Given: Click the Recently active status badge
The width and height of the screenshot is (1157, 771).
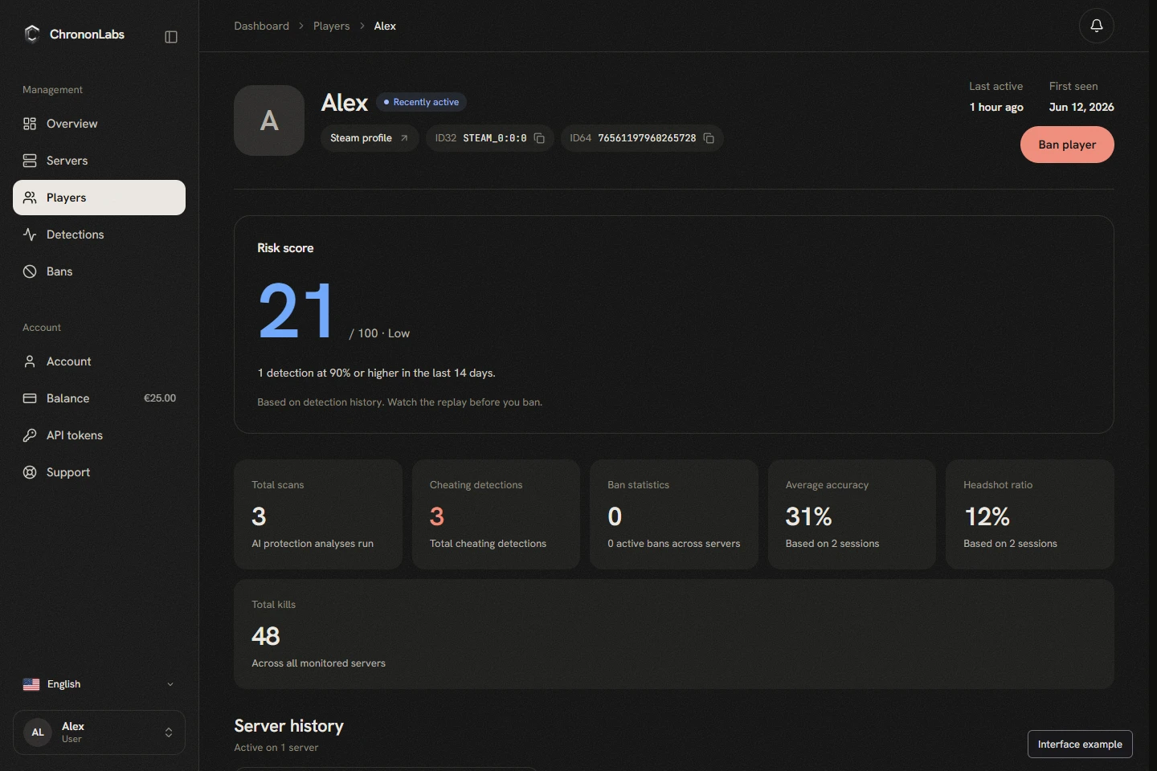Looking at the screenshot, I should click(421, 102).
